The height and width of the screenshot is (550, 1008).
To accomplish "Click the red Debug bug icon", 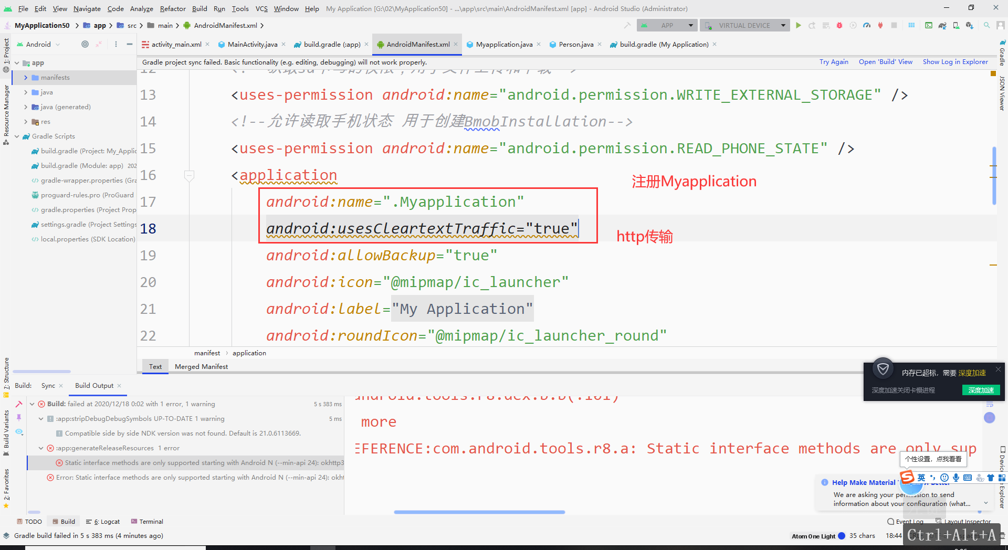I will point(839,25).
